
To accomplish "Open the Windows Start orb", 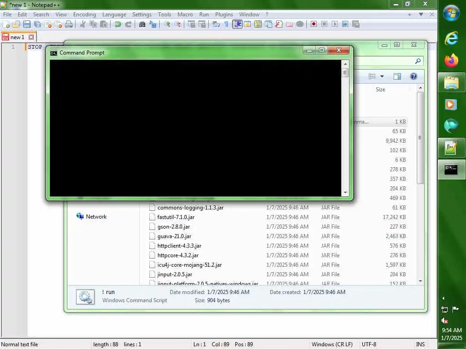I will click(451, 13).
